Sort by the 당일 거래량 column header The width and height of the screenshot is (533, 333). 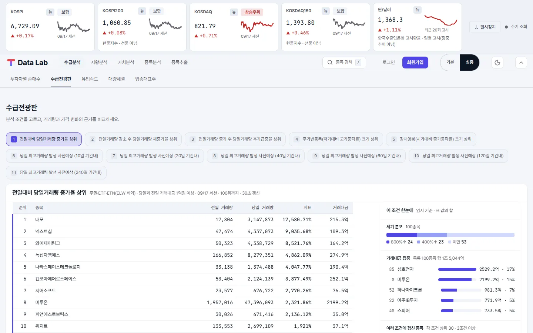pos(262,208)
